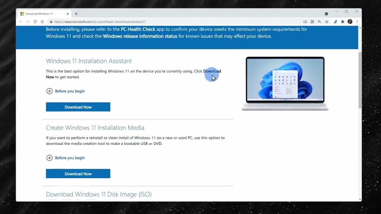Go forward using the forward arrow
Screen dimensions: 381x214
click(28, 22)
